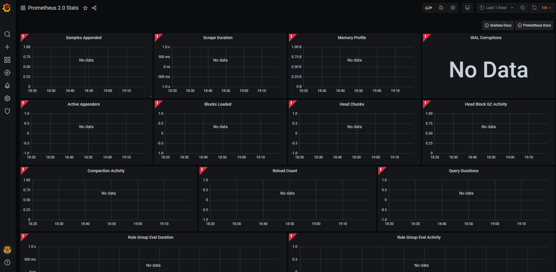Open the Alerting bell icon
The height and width of the screenshot is (272, 556).
click(7, 86)
